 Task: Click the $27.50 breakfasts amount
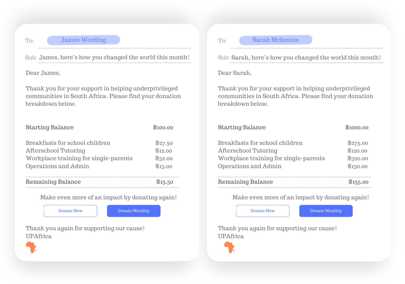pyautogui.click(x=164, y=143)
